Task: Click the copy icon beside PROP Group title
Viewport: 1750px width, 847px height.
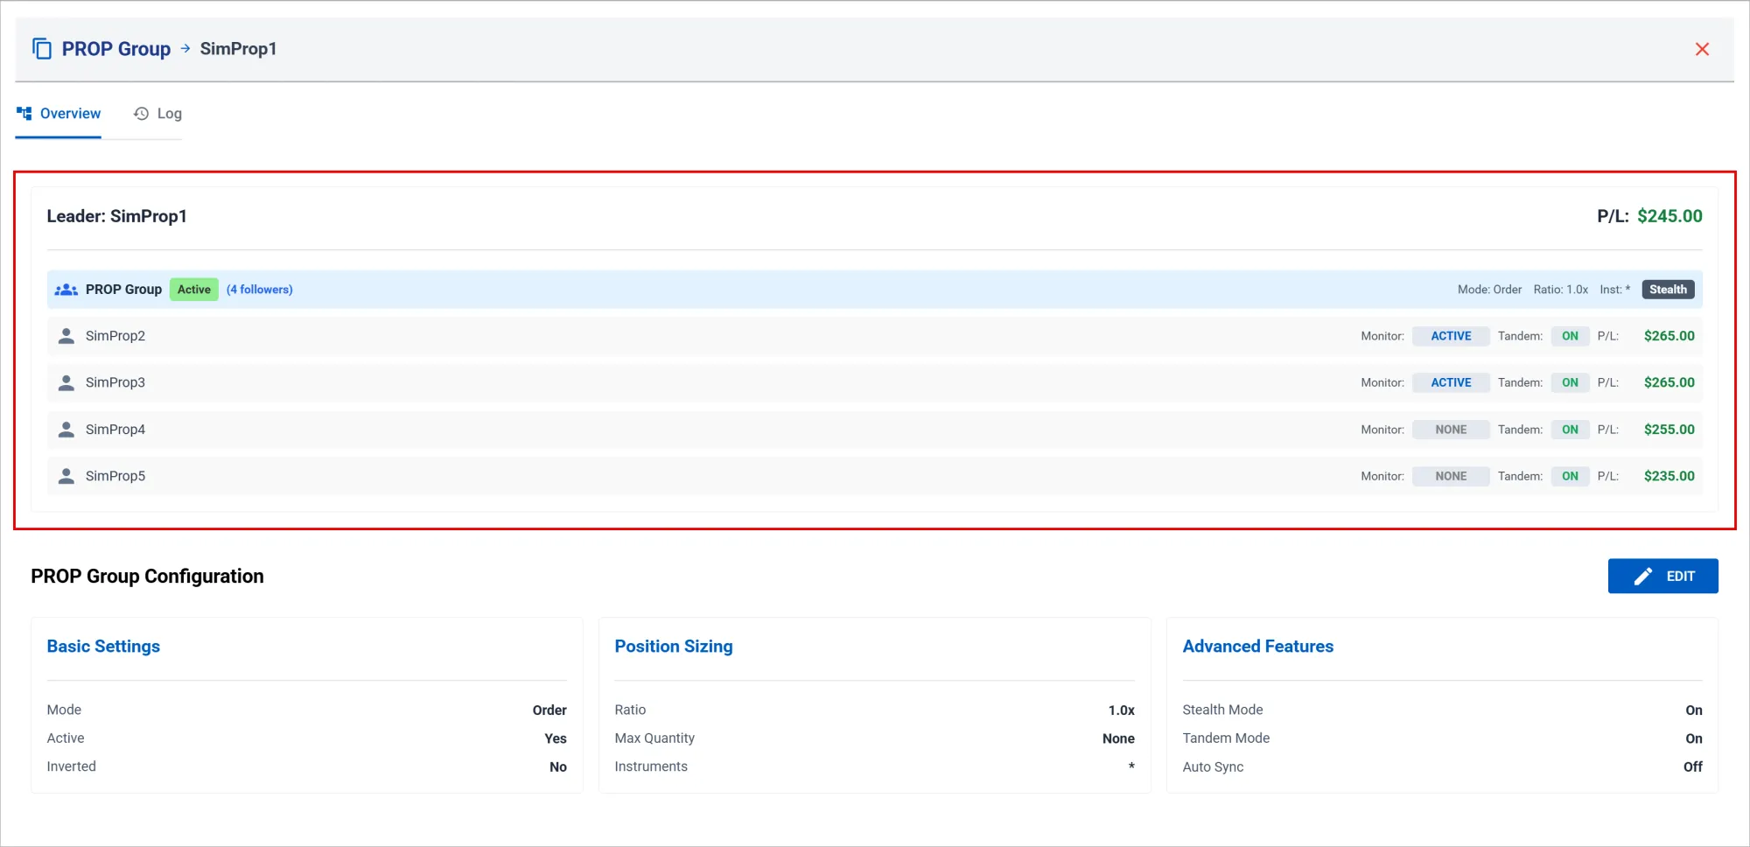Action: tap(41, 49)
